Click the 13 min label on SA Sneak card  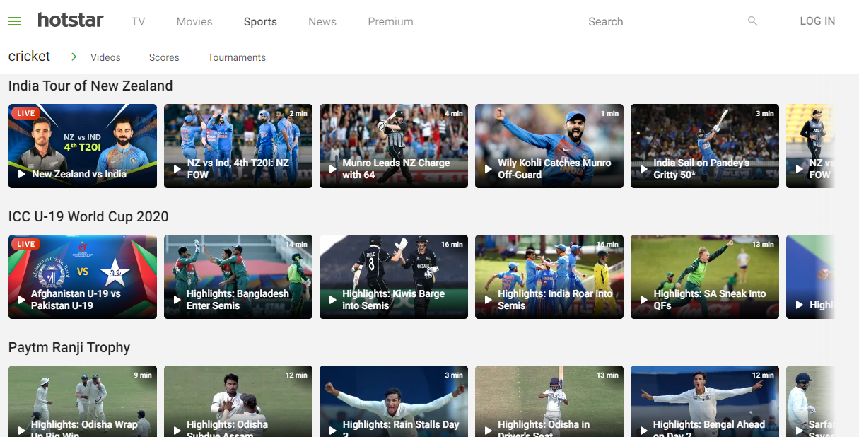point(763,244)
